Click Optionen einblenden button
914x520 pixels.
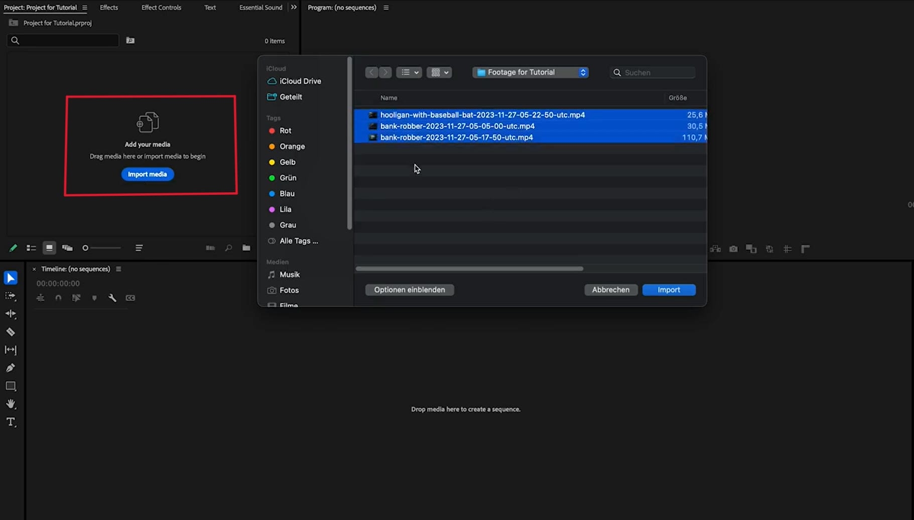pyautogui.click(x=410, y=290)
